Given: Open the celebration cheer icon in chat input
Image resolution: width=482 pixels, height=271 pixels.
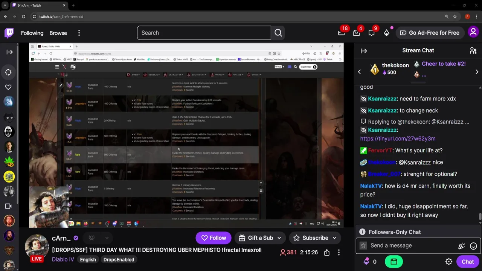Looking at the screenshot, I should (x=461, y=246).
